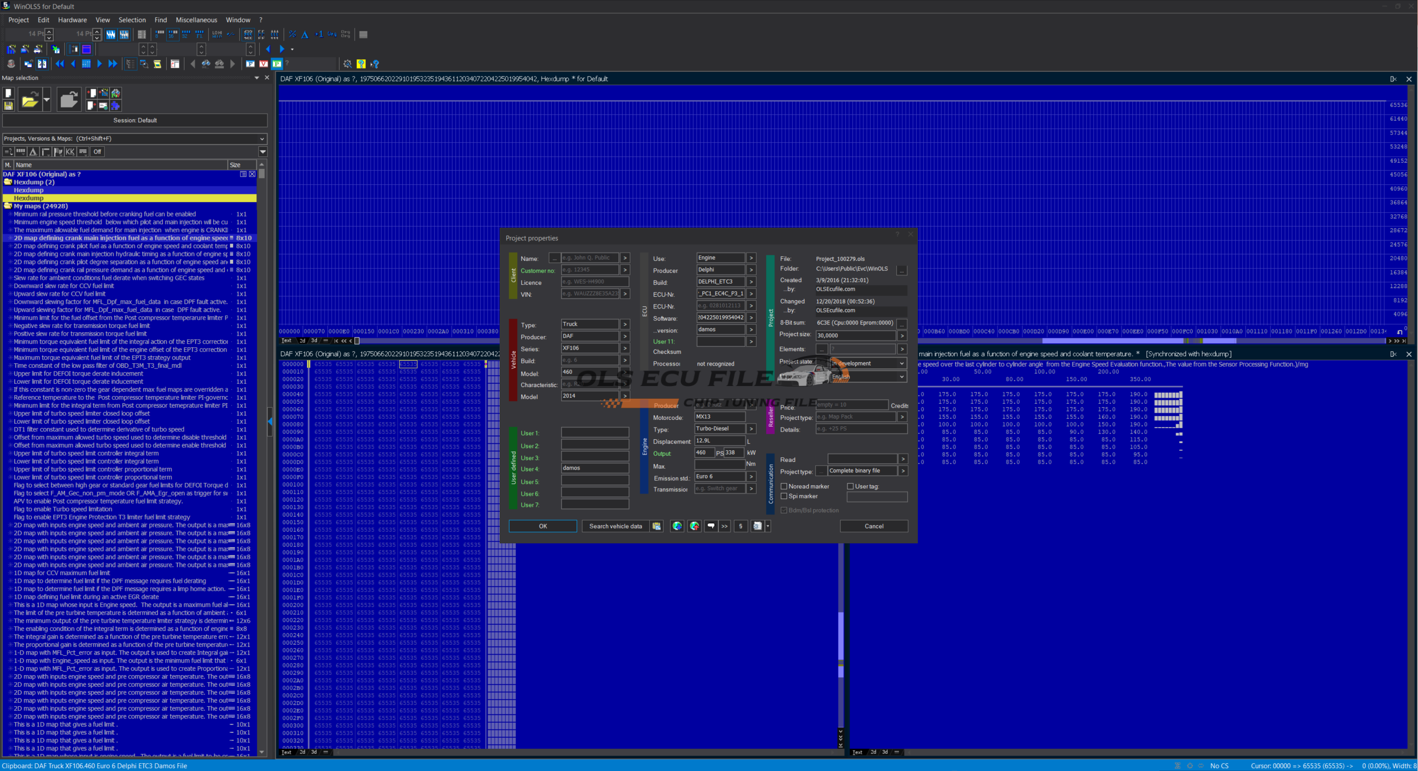The width and height of the screenshot is (1418, 771).
Task: Click the Displacement input field
Action: coord(719,441)
